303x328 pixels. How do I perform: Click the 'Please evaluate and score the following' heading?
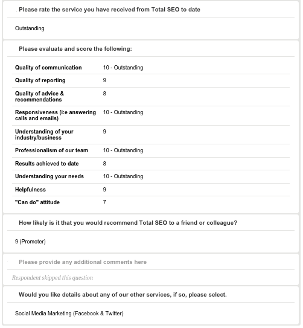[75, 49]
